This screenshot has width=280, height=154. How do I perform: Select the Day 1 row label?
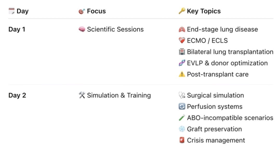click(x=17, y=29)
